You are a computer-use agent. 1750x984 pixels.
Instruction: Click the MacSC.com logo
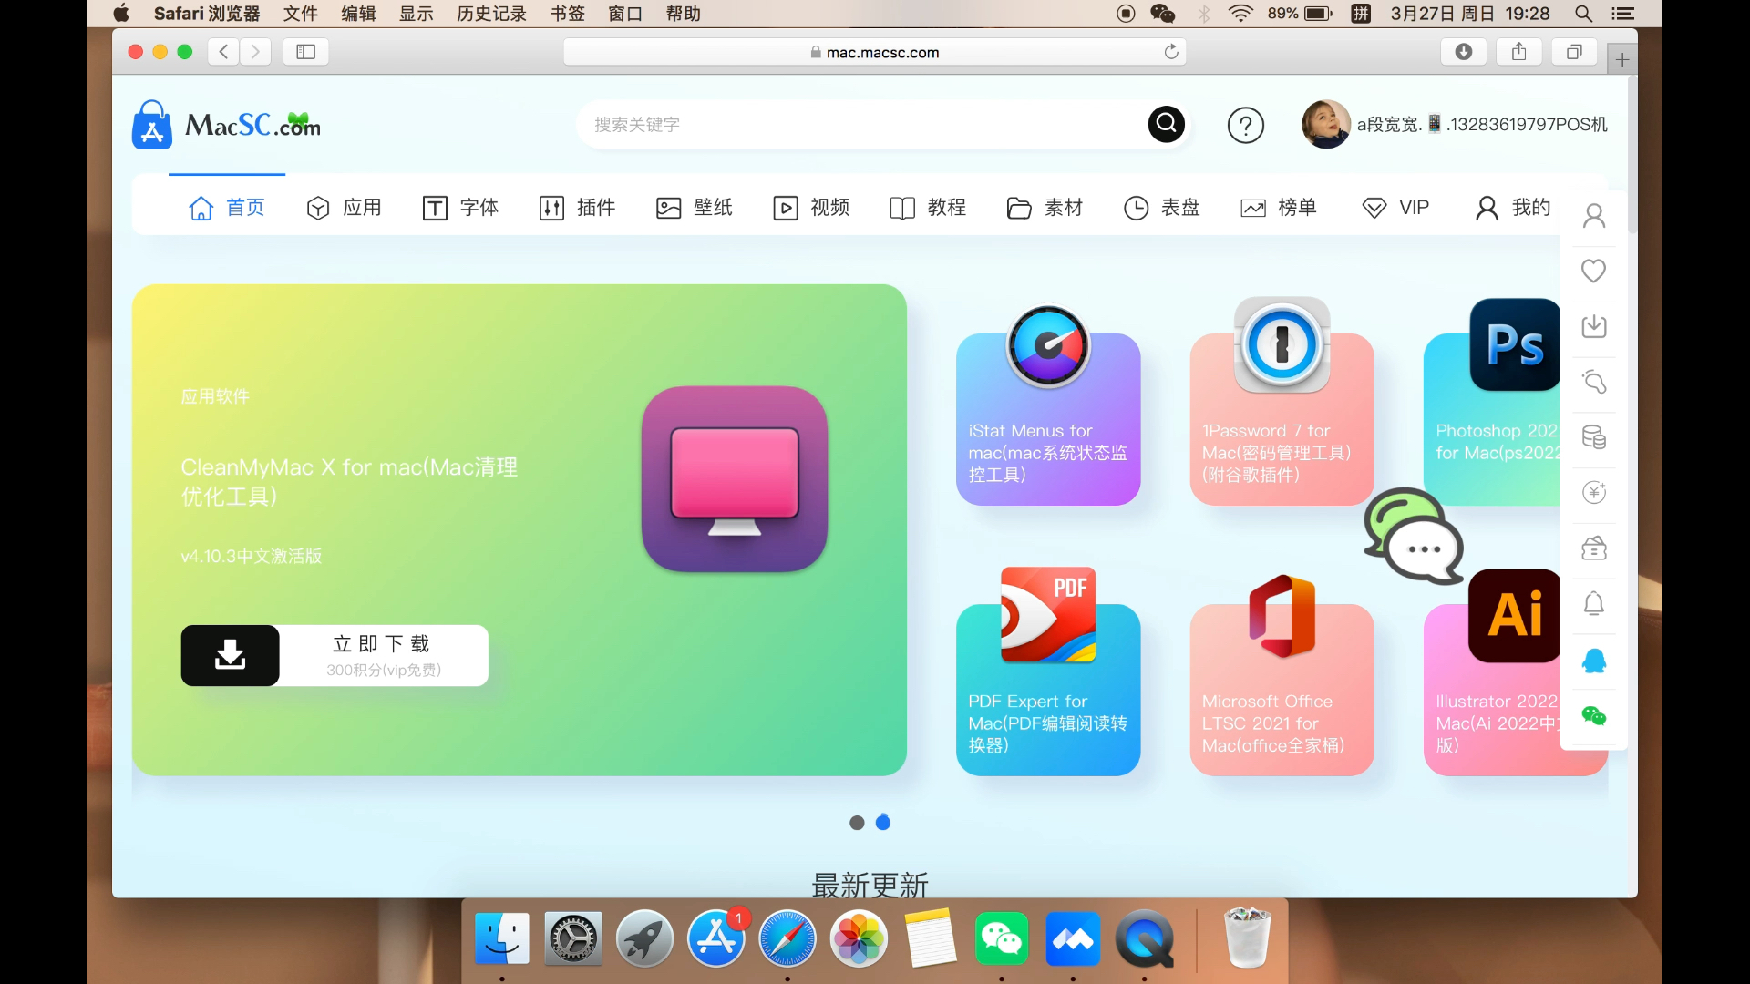point(226,125)
